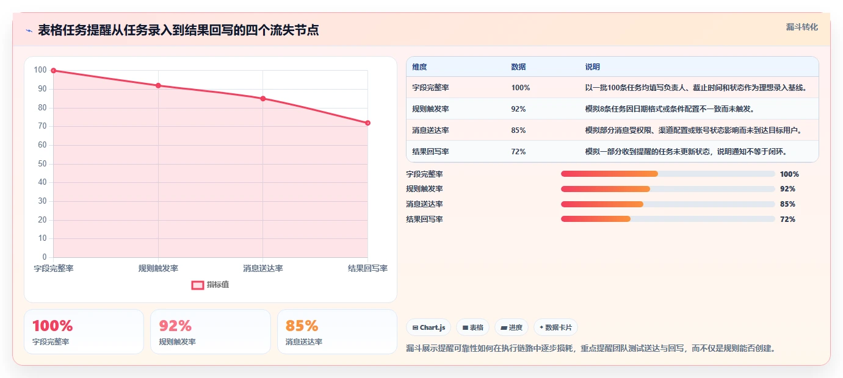Click the 字段完整率 x-axis label
Viewport: 843px width, 378px height.
tap(54, 268)
